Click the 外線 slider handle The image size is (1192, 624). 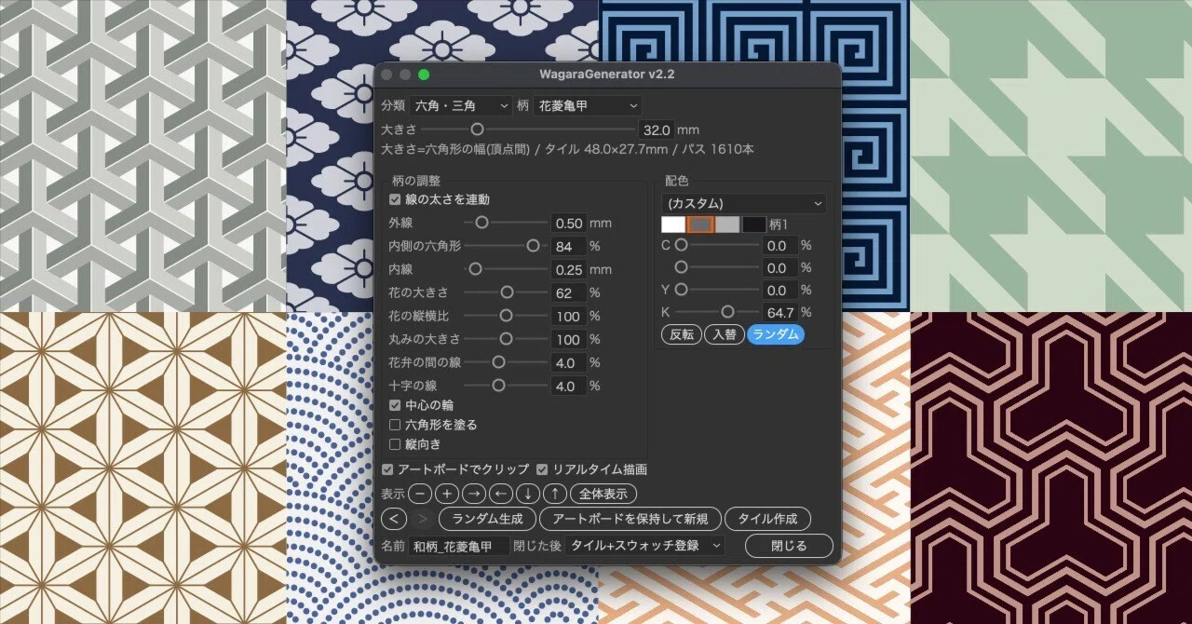(481, 223)
